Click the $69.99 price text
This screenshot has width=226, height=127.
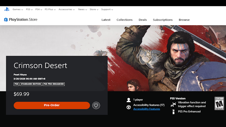(x=21, y=94)
